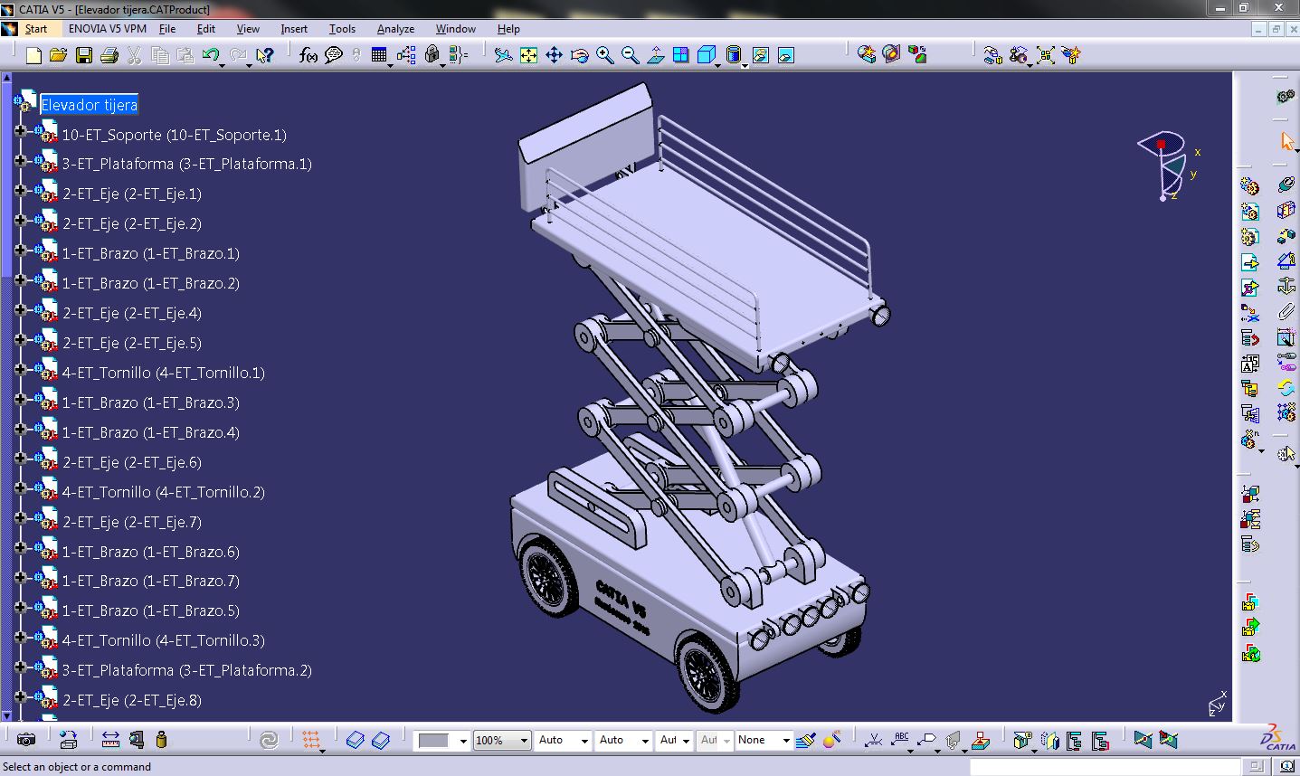This screenshot has height=776, width=1300.
Task: Click the Update All spiral icon
Action: 269,740
